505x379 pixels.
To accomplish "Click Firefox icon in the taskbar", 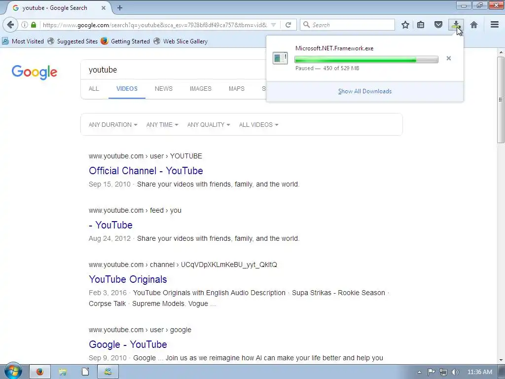I will tap(40, 372).
